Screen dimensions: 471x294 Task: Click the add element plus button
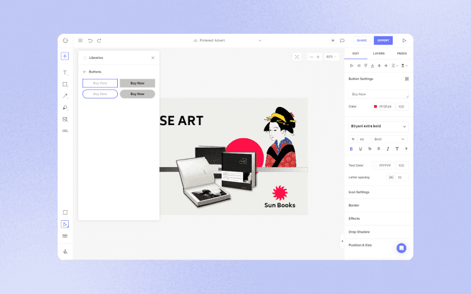click(x=65, y=56)
